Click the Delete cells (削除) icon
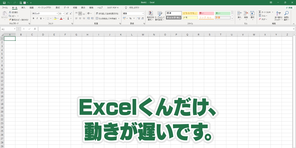 click(x=246, y=13)
